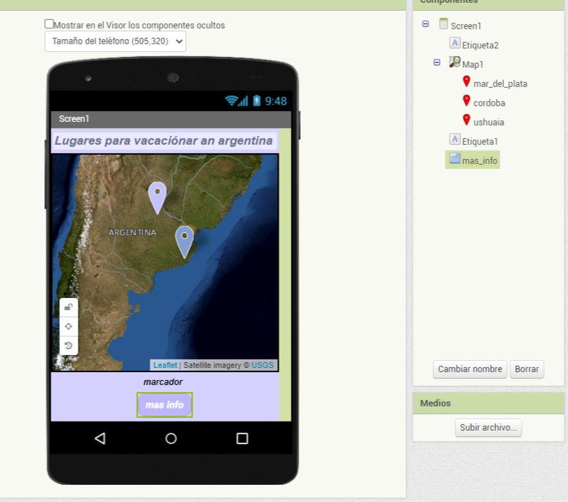Screen dimensions: 568x502
Task: Click the mar_del_plata marker icon
Action: tap(467, 81)
